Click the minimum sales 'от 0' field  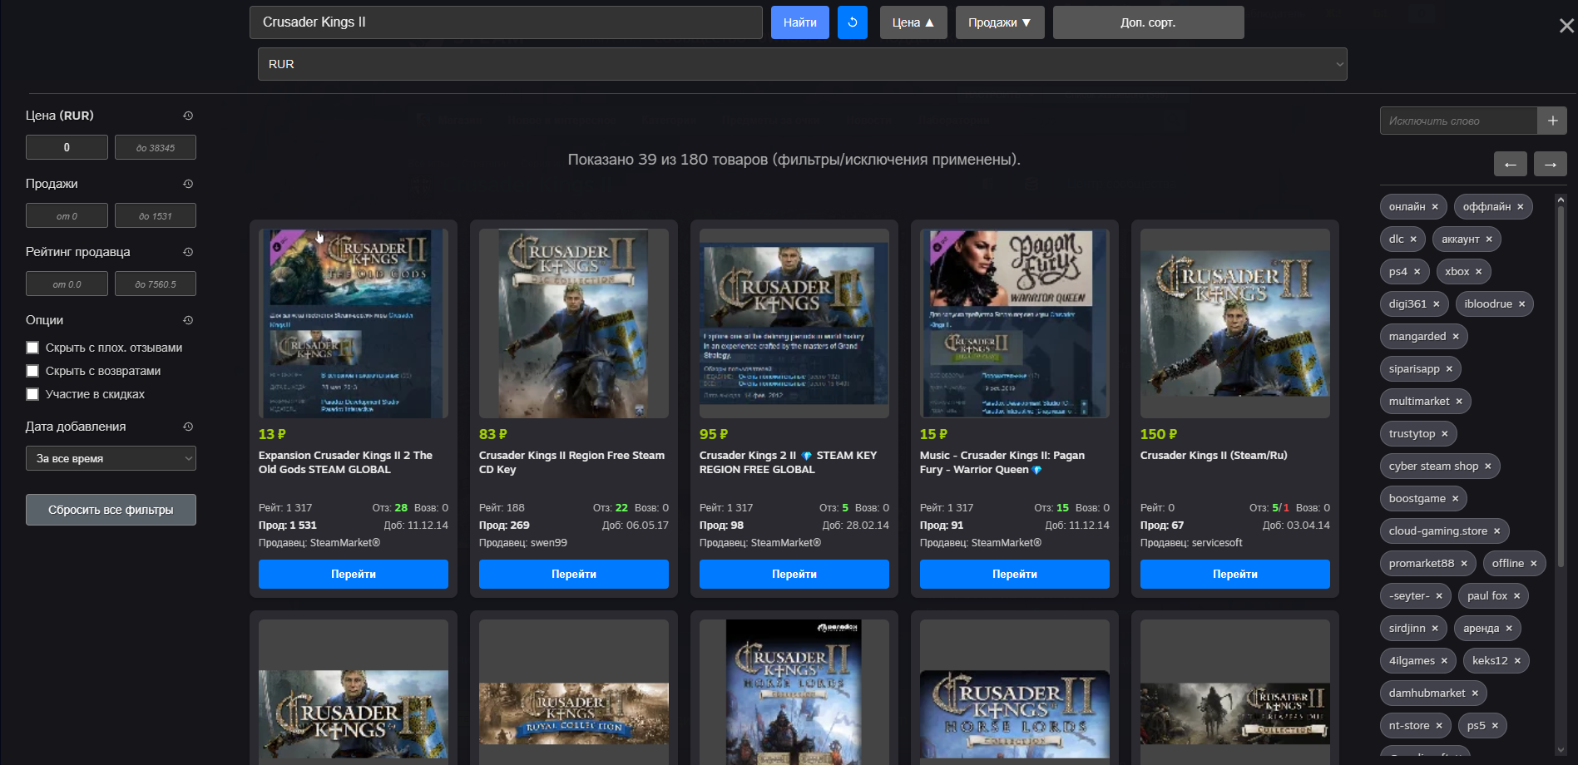point(67,215)
